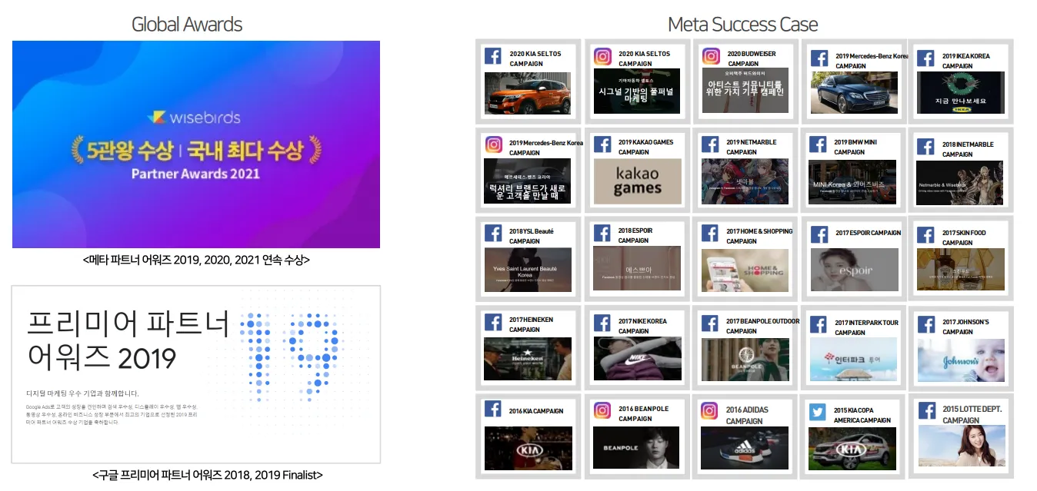Image resolution: width=1037 pixels, height=491 pixels.
Task: Click the '2019 BMW MINI CAMPAIGN' title text
Action: tap(855, 147)
